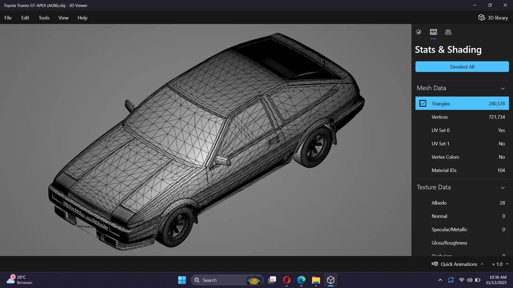Click the battery tray icon
513x288 pixels.
[478, 280]
